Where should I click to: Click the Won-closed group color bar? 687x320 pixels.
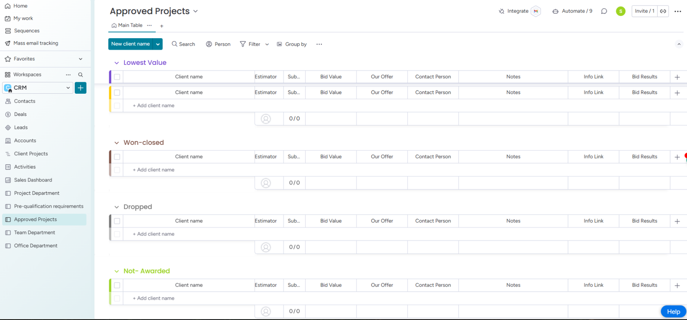[x=110, y=157]
